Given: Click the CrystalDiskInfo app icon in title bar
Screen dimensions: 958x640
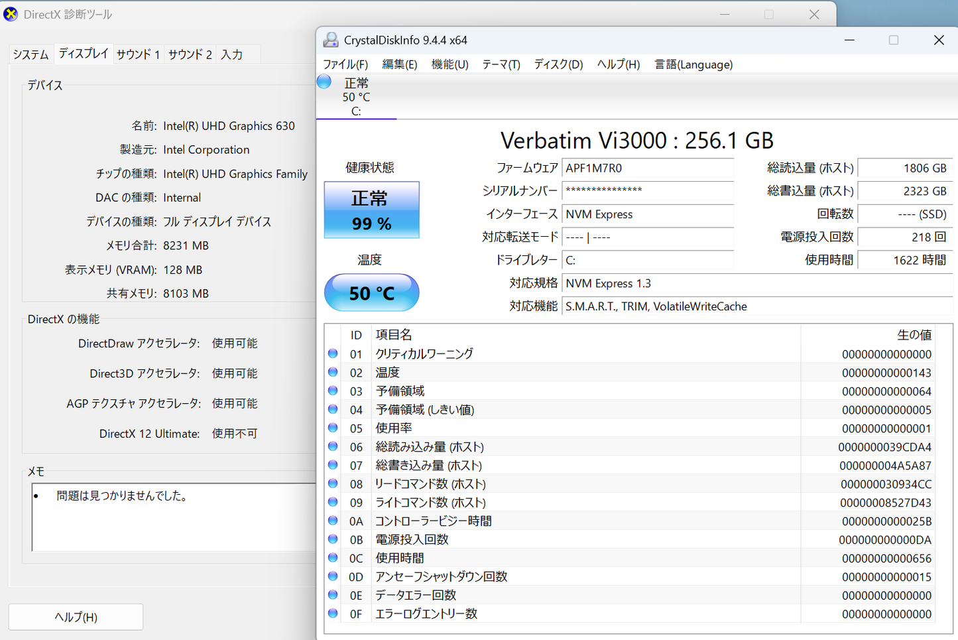Looking at the screenshot, I should (330, 40).
